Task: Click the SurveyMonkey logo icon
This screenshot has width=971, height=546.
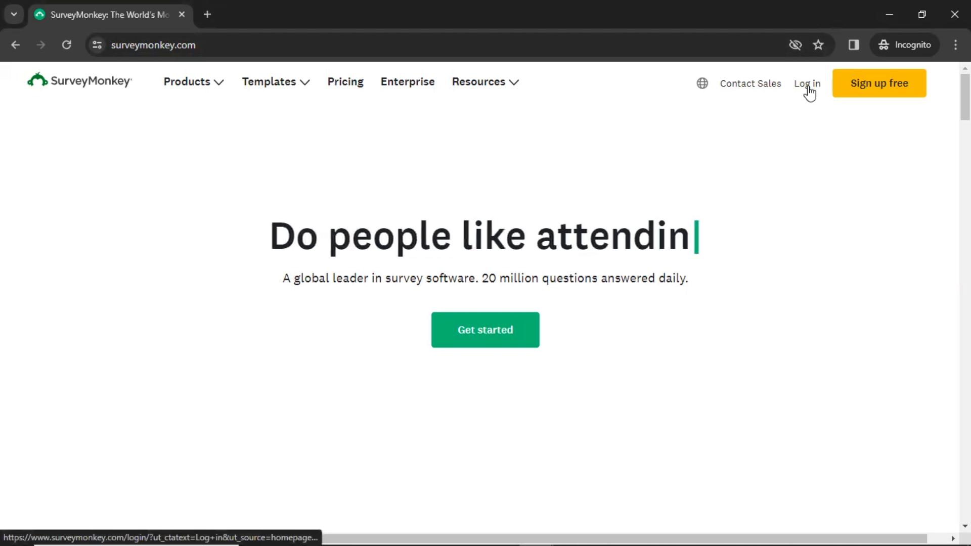Action: 37,80
